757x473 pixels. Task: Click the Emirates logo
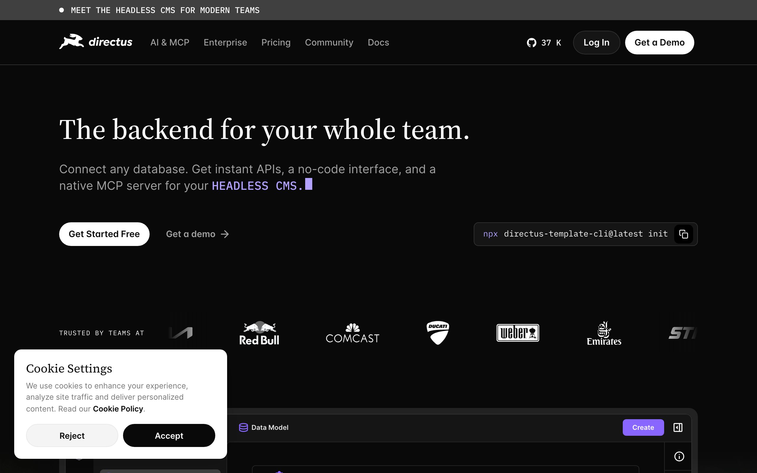[x=604, y=333]
